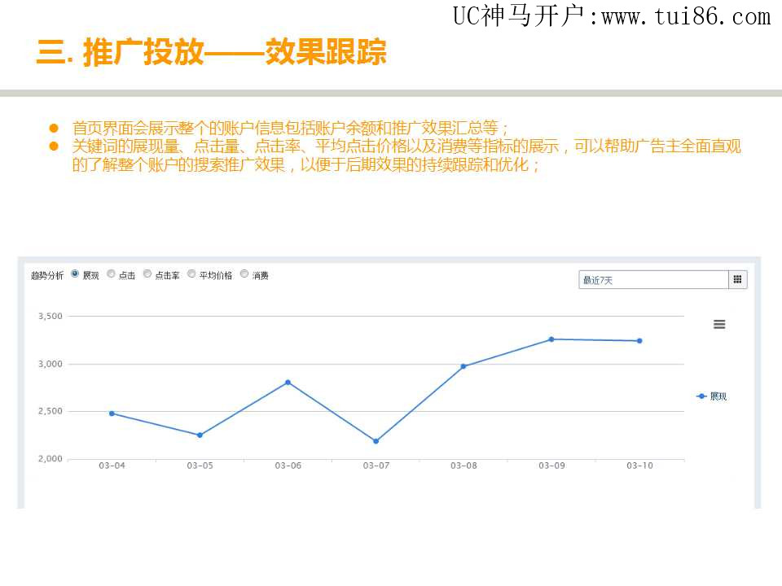This screenshot has width=782, height=586.
Task: Select the 点击 radio button
Action: [111, 274]
